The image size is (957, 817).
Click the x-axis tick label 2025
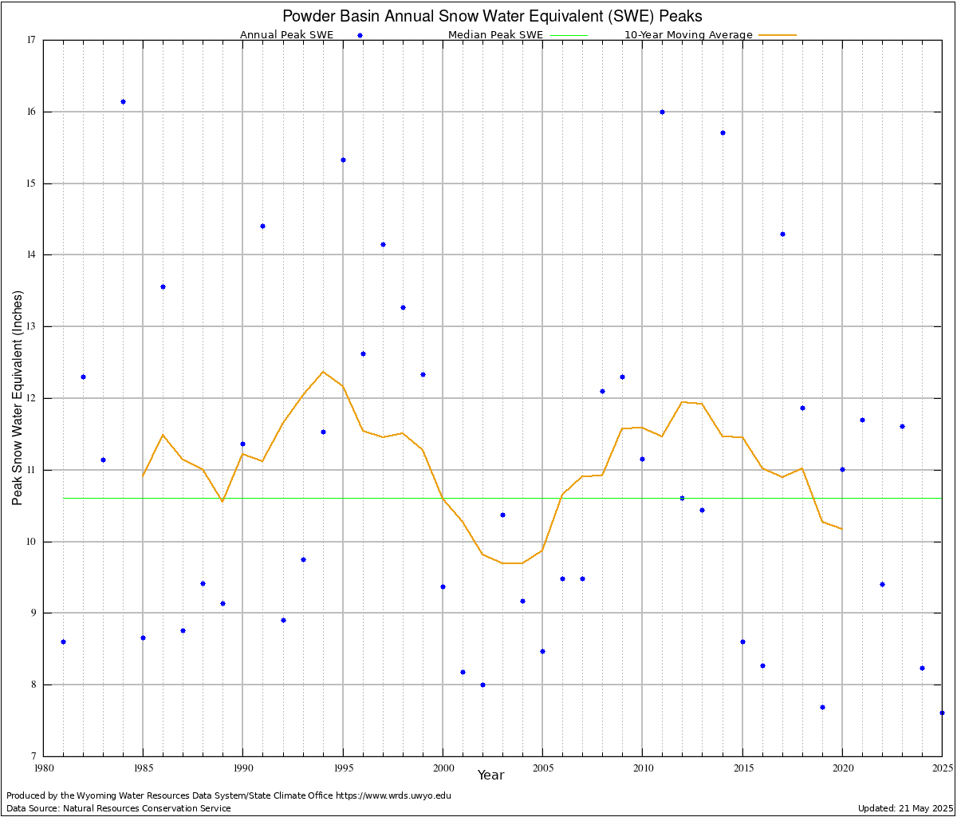[942, 768]
